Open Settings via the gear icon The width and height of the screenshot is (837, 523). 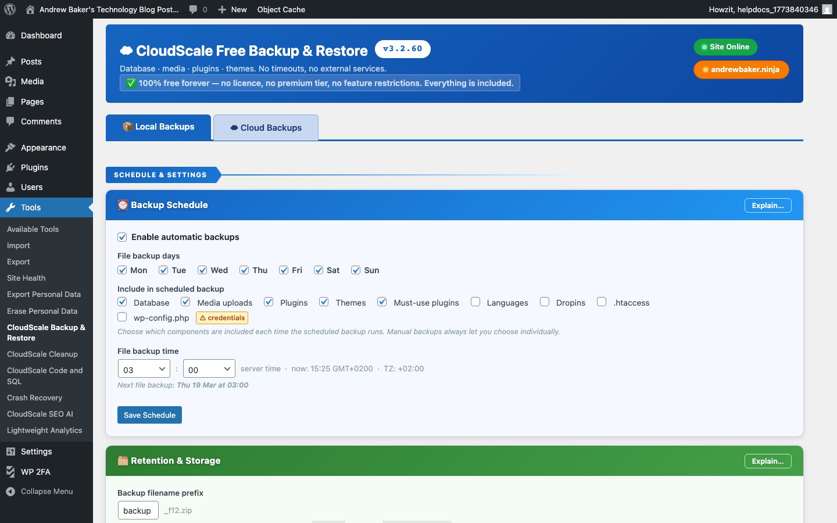pos(10,452)
